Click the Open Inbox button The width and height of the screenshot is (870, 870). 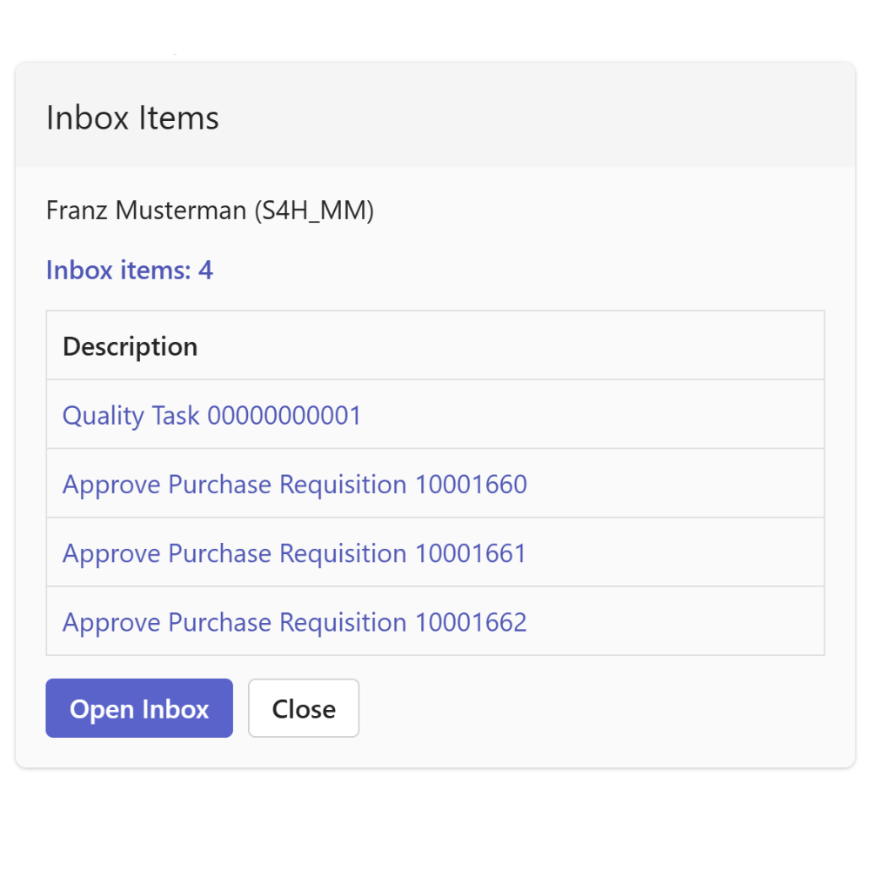[x=139, y=708]
